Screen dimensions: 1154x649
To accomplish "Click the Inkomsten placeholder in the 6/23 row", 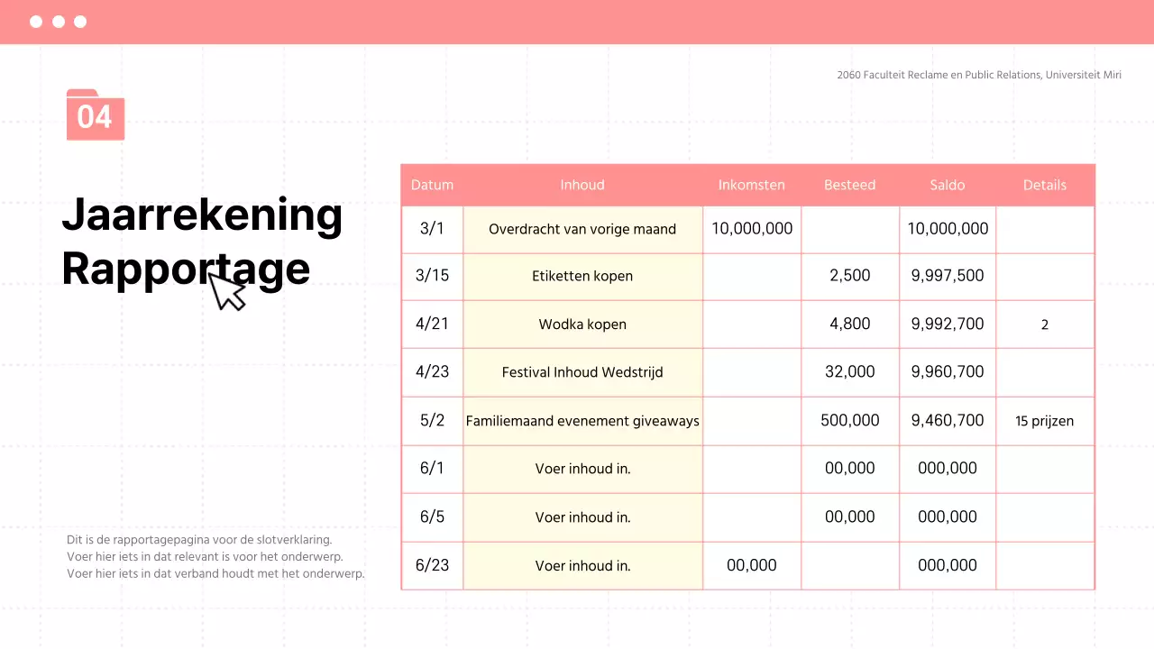I will (751, 565).
